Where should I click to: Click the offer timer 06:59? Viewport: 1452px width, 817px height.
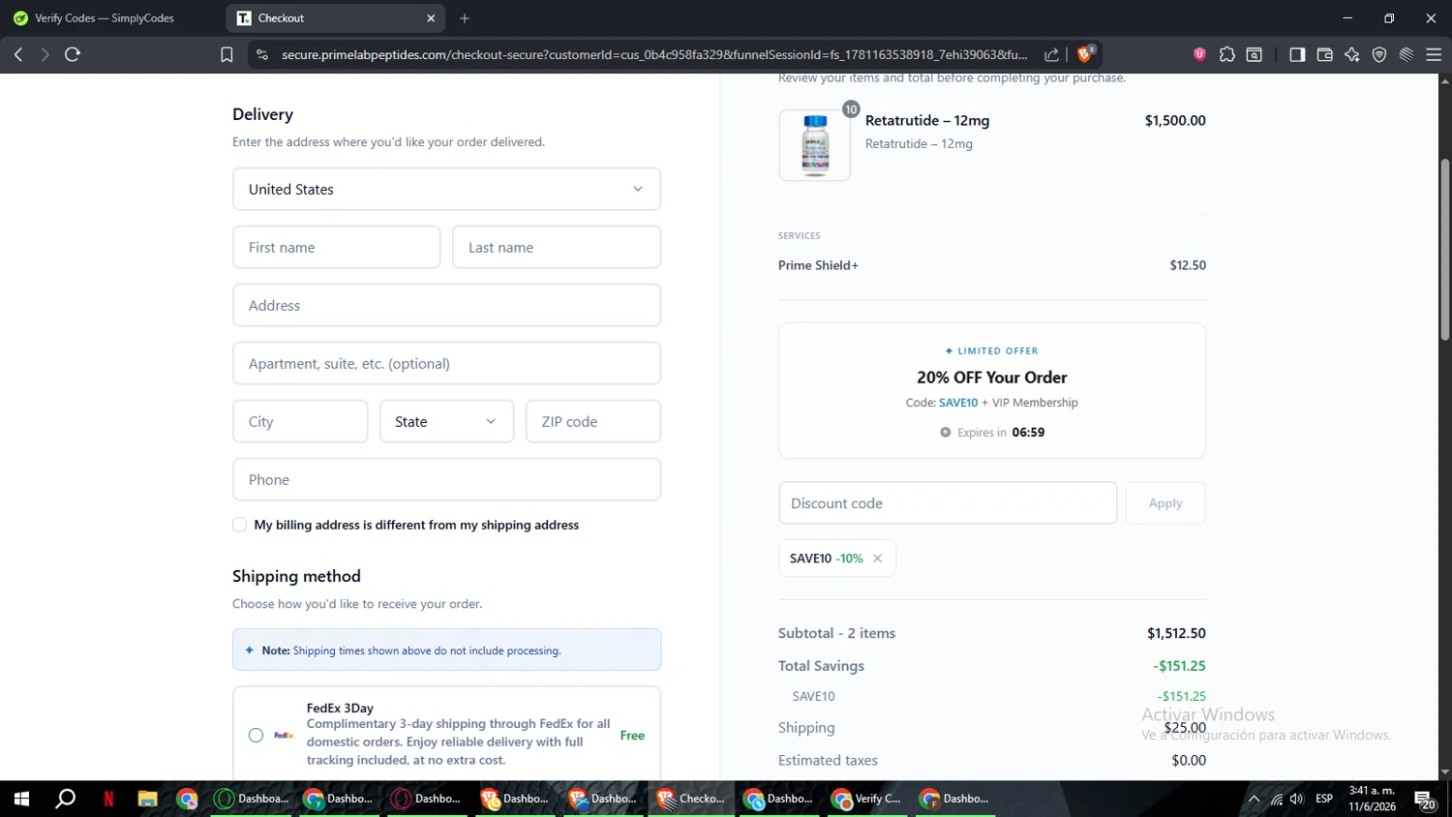point(1028,433)
